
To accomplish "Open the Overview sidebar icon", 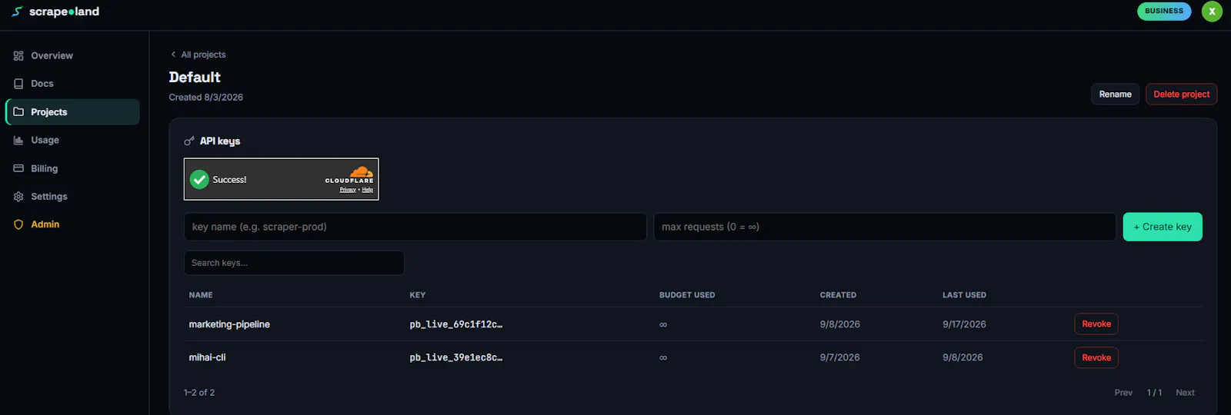I will point(18,56).
